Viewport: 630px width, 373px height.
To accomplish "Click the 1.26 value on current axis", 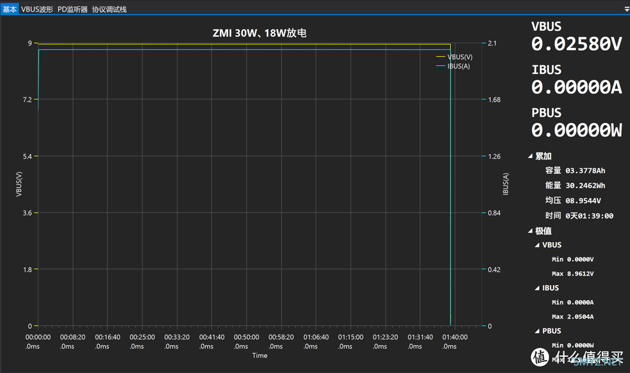I will pyautogui.click(x=494, y=156).
